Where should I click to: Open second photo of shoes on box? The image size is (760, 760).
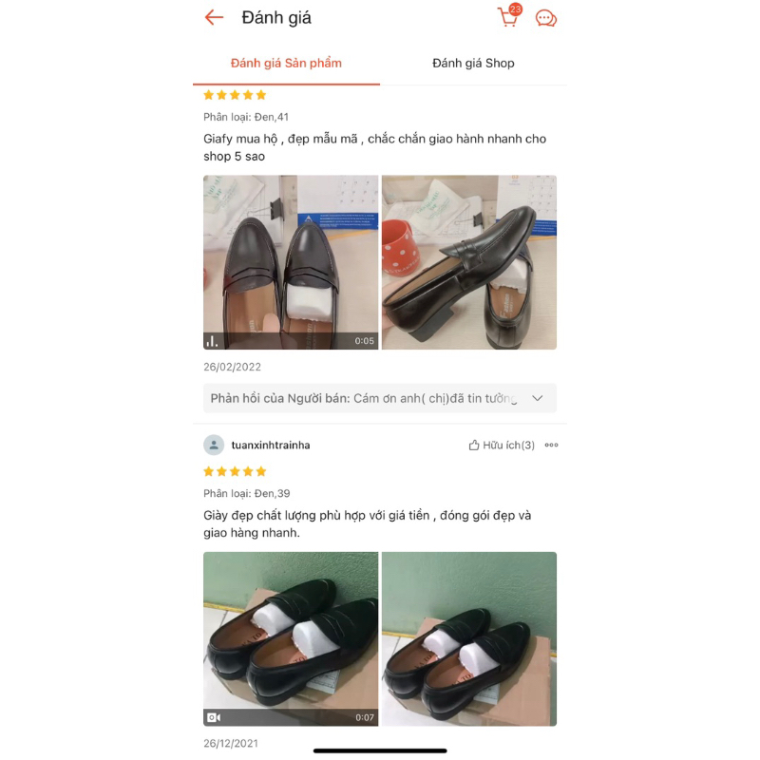[x=469, y=638]
